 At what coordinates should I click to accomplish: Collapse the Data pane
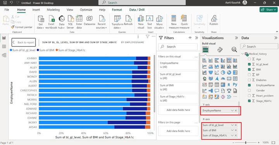click(x=276, y=38)
